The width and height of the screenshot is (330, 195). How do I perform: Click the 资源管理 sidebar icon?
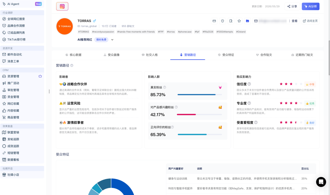pos(4,76)
